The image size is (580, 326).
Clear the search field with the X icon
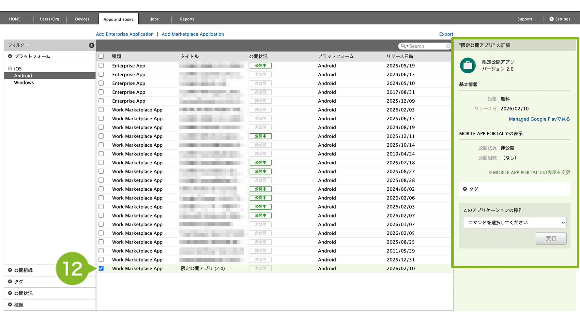(448, 46)
